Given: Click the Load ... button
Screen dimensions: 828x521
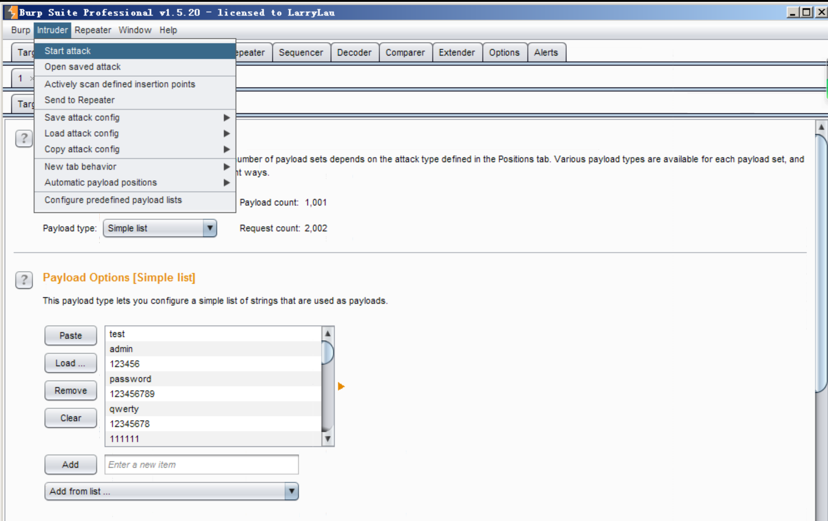Looking at the screenshot, I should [70, 363].
